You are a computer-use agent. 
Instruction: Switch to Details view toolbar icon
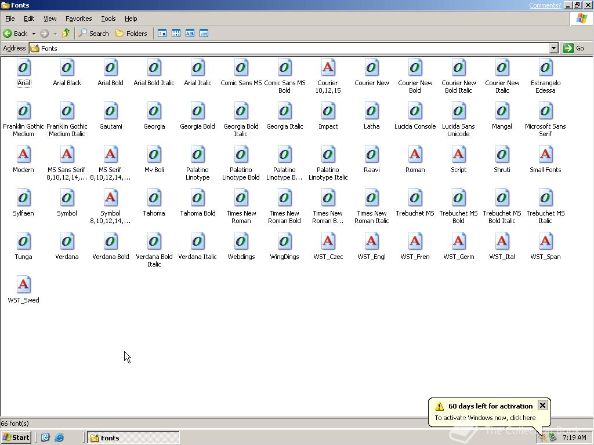(x=204, y=33)
